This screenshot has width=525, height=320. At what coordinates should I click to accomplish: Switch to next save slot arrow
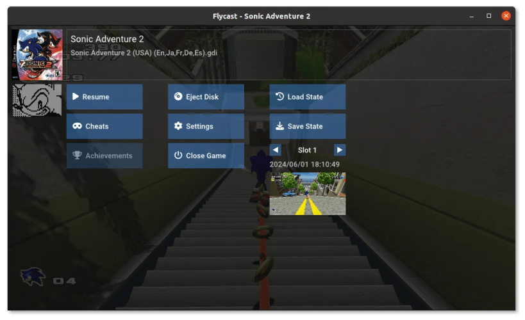point(340,150)
